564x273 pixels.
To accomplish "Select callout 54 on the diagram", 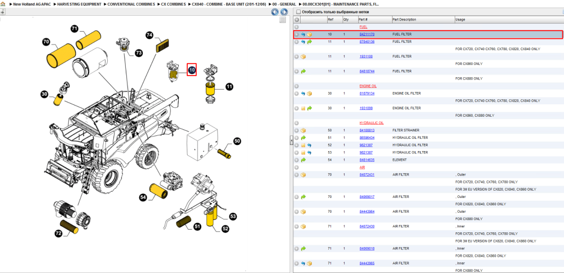I will tap(144, 197).
